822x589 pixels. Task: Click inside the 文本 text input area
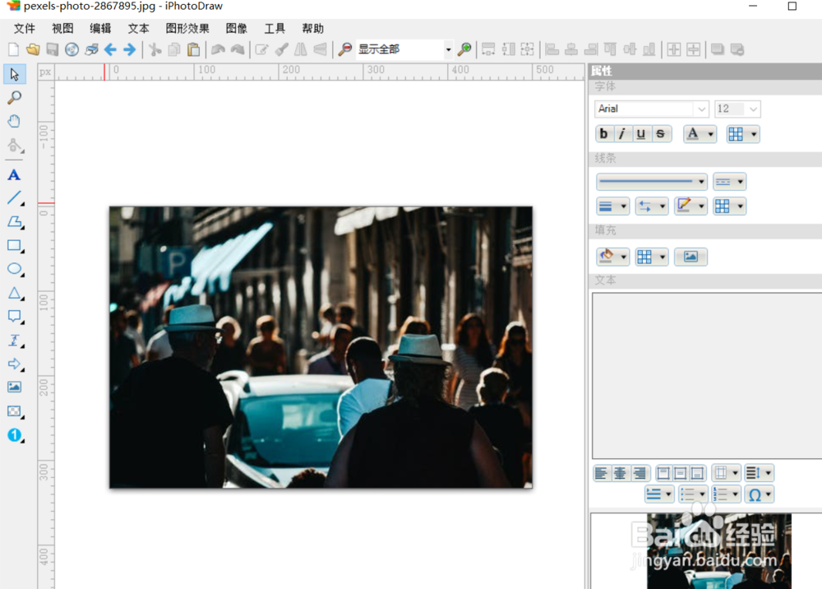pyautogui.click(x=707, y=376)
